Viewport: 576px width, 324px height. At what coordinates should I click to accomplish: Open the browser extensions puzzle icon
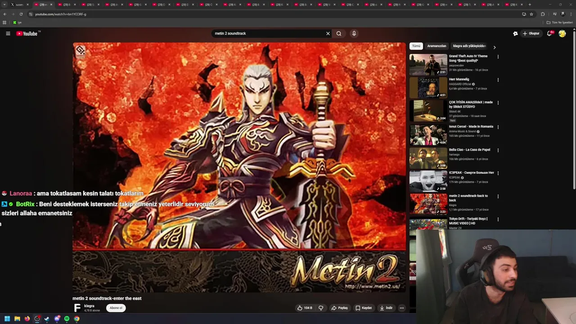(x=543, y=14)
